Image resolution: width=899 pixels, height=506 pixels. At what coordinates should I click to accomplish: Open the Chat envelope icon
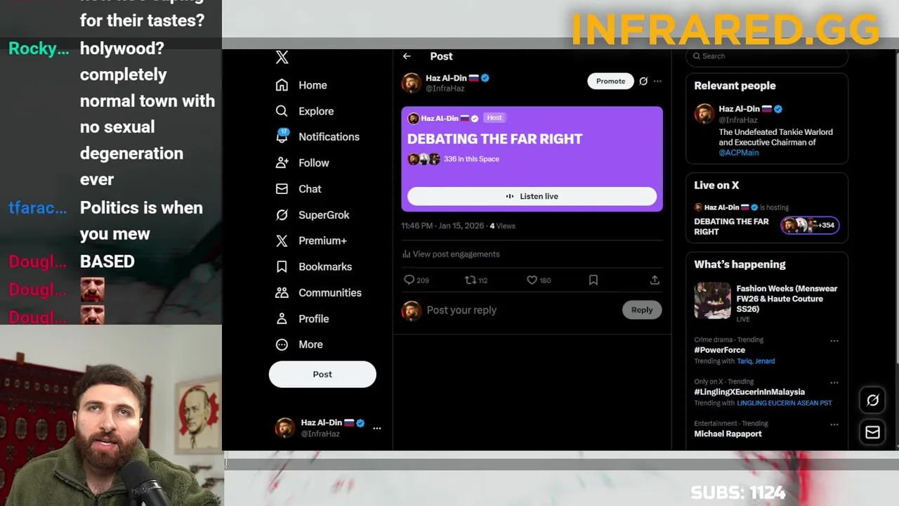282,188
